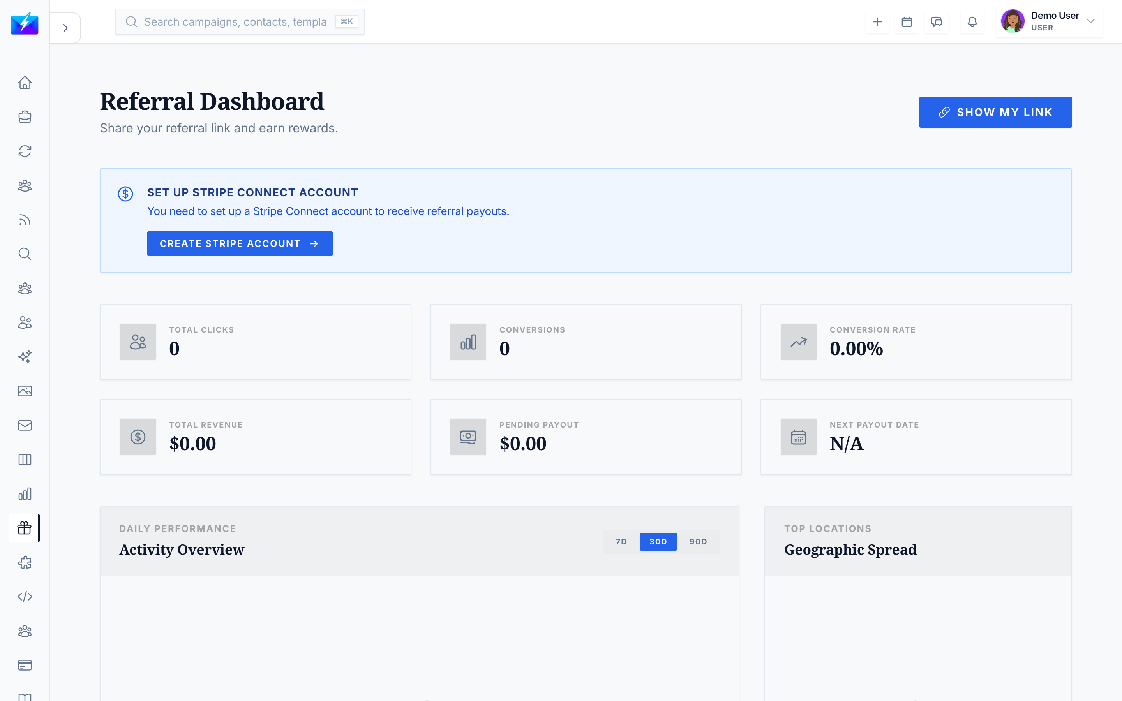Open the envelope mail sidebar icon
Image resolution: width=1122 pixels, height=701 pixels.
[x=25, y=425]
